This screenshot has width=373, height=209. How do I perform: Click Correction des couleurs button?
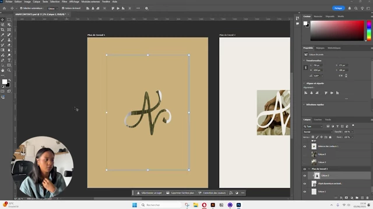click(x=212, y=193)
